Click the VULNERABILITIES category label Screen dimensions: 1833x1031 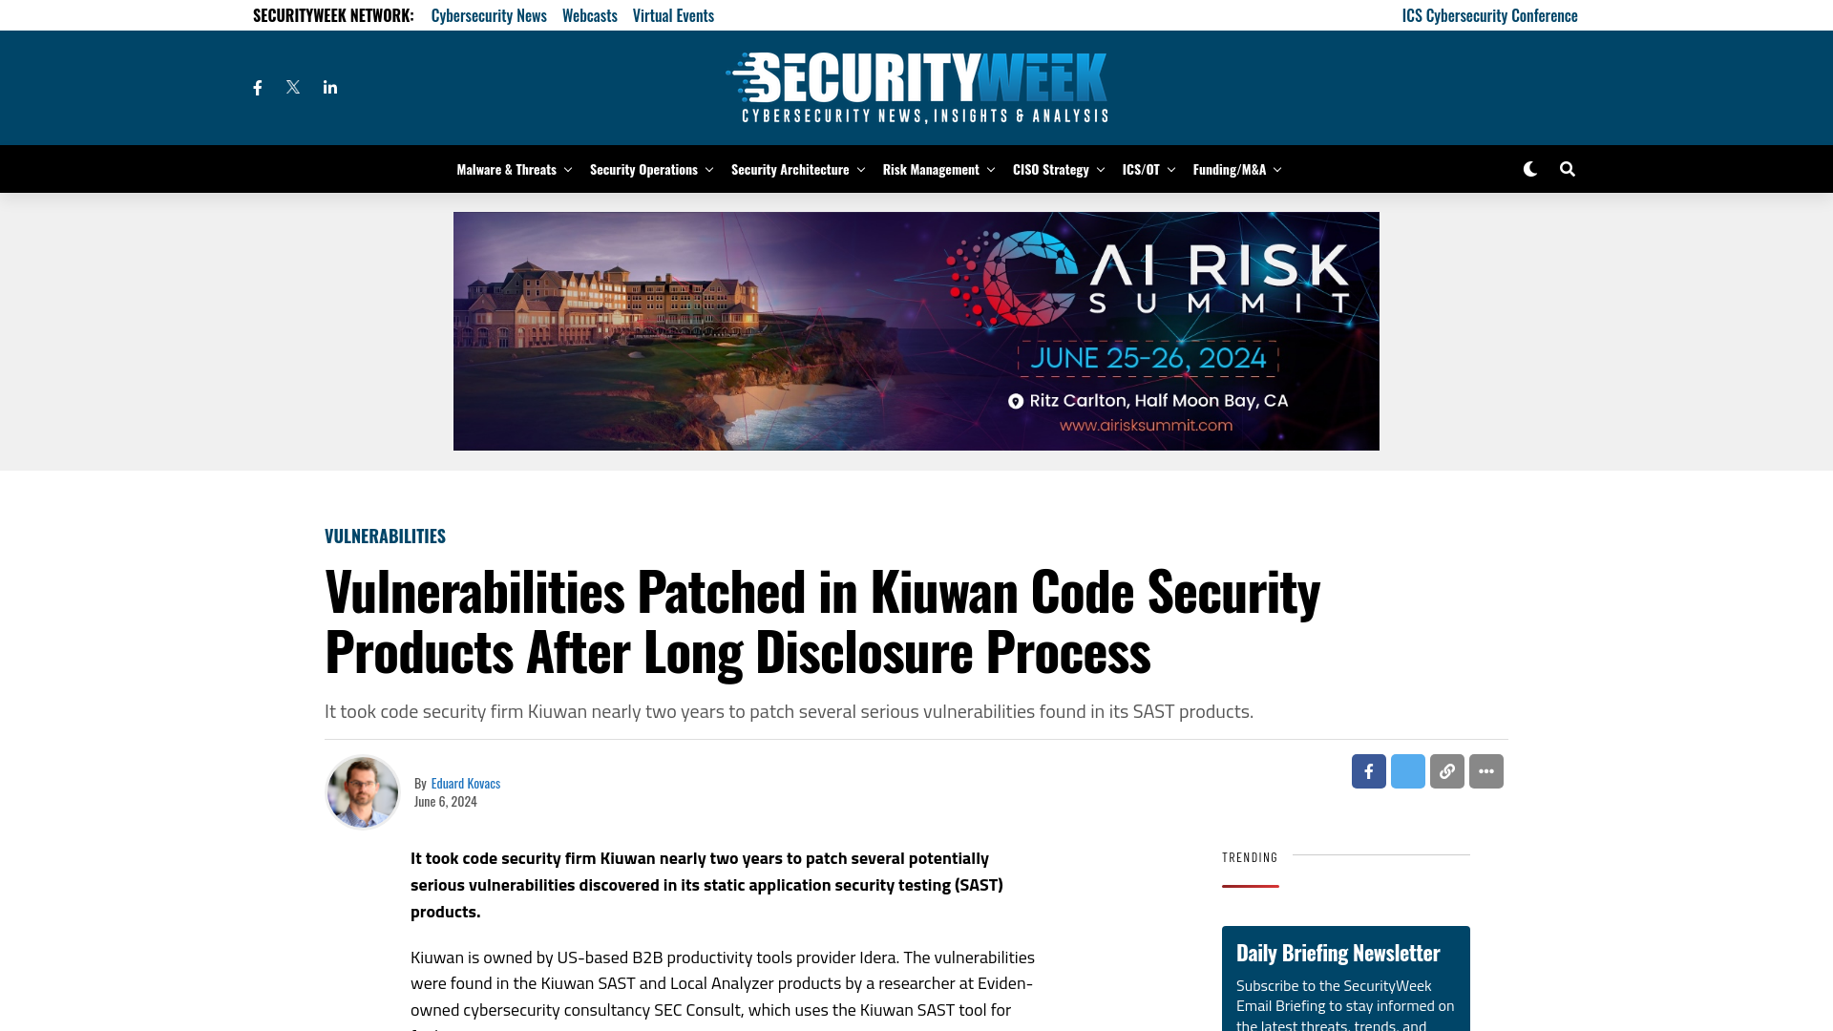tap(384, 535)
